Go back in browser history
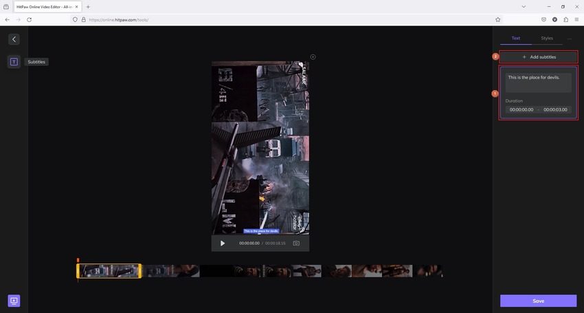 (8, 20)
